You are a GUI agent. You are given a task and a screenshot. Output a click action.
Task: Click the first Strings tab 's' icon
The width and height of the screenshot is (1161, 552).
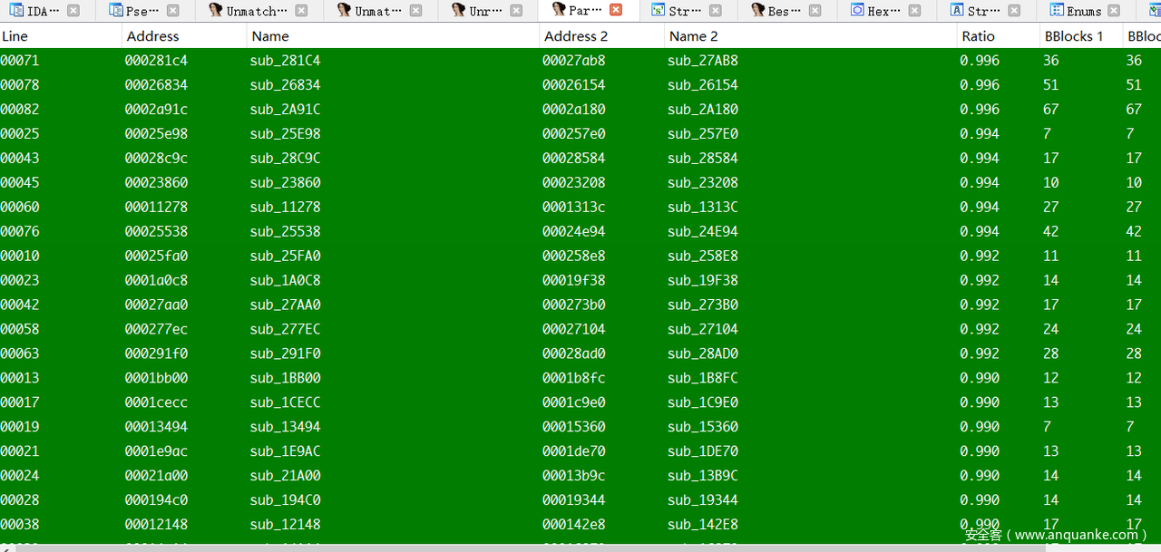click(659, 11)
